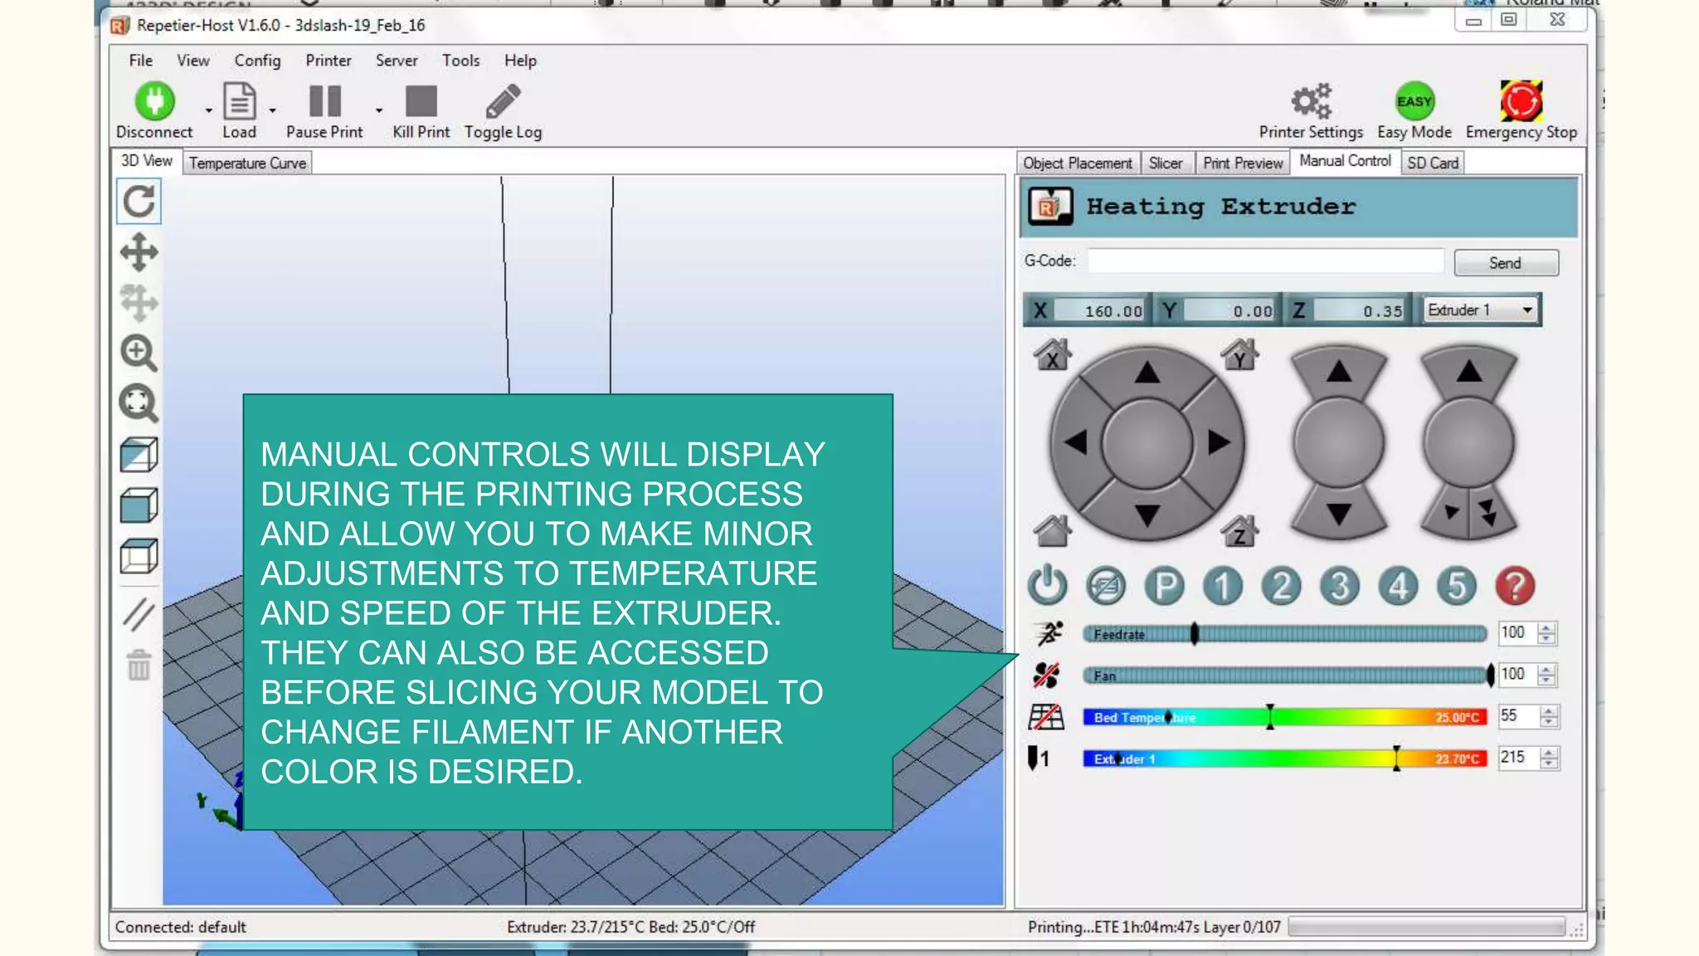Open the Config menu
This screenshot has height=956, width=1699.
[x=257, y=61]
